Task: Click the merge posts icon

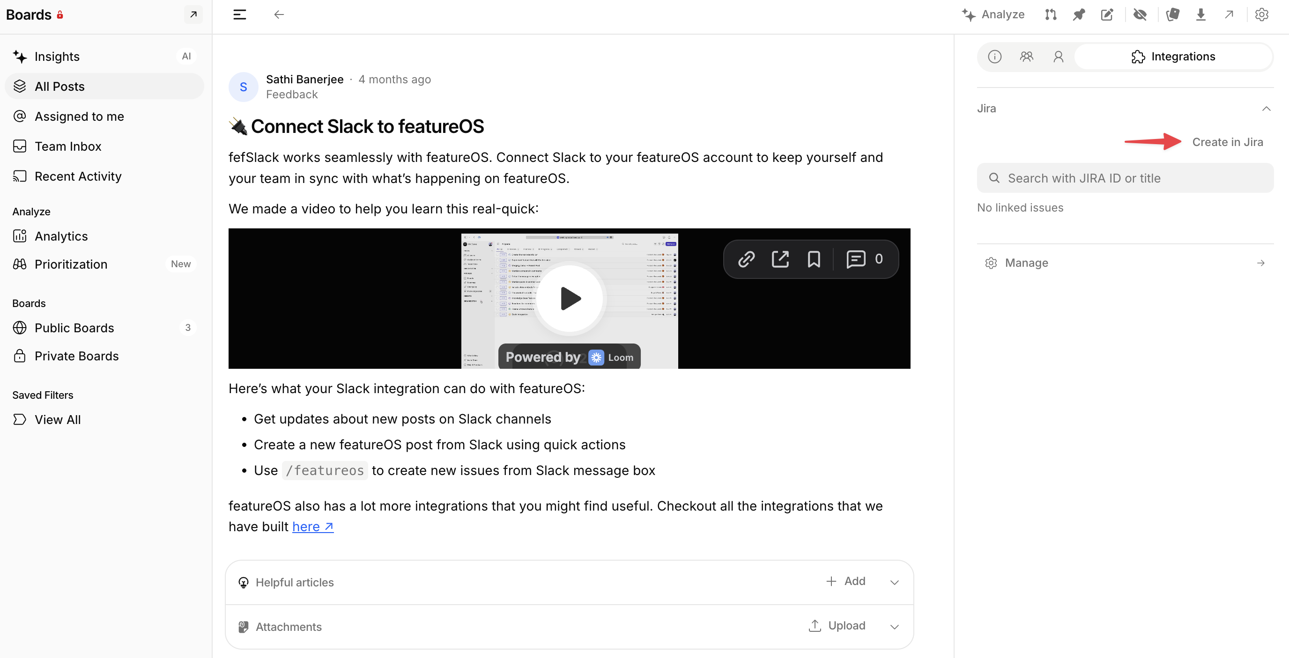Action: coord(1050,15)
